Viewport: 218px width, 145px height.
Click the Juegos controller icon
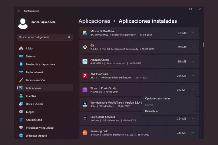[21, 112]
